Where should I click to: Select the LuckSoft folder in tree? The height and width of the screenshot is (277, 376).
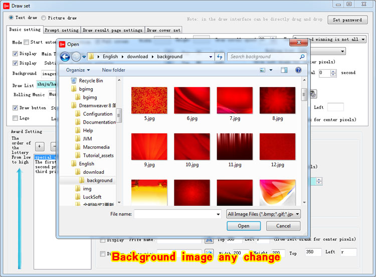pyautogui.click(x=92, y=197)
